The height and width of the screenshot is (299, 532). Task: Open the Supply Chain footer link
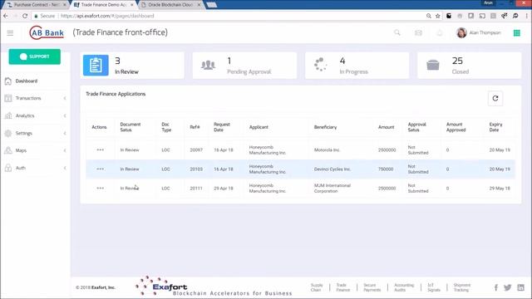click(x=316, y=287)
